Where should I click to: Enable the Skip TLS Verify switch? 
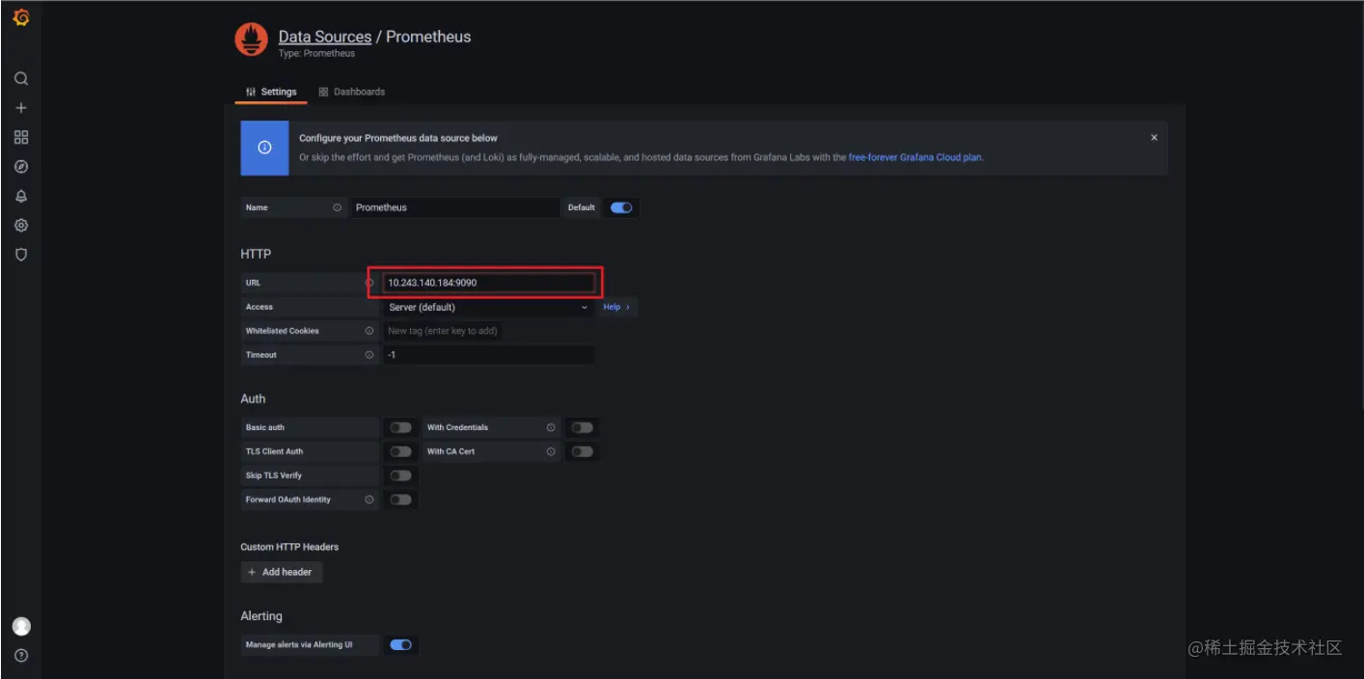(x=400, y=475)
